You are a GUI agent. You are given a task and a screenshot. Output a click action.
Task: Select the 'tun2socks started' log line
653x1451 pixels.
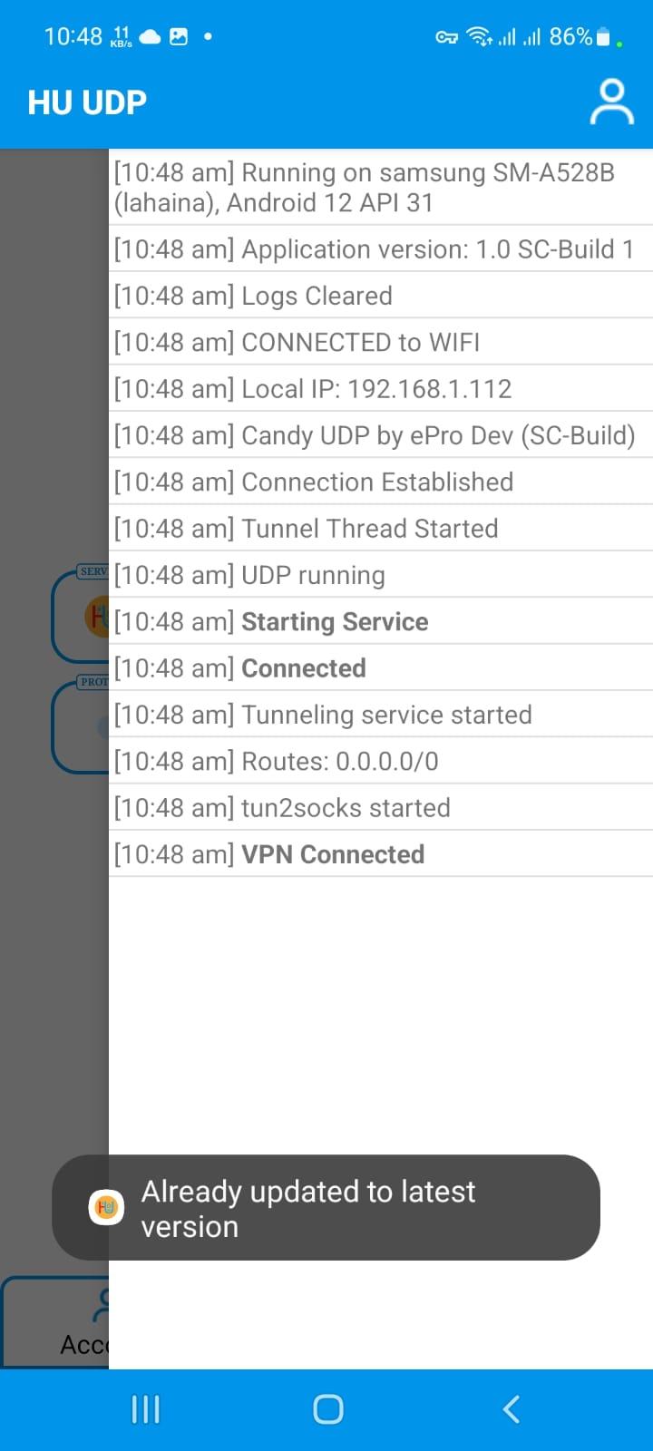click(381, 807)
